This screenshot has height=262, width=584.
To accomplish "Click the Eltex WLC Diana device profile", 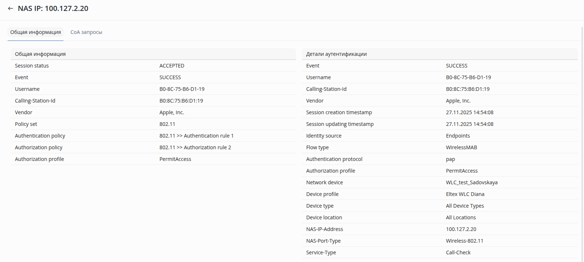I will coord(465,194).
